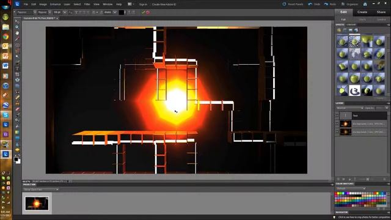Click the Redo button
Image resolution: width=391 pixels, height=220 pixels.
pyautogui.click(x=330, y=4)
